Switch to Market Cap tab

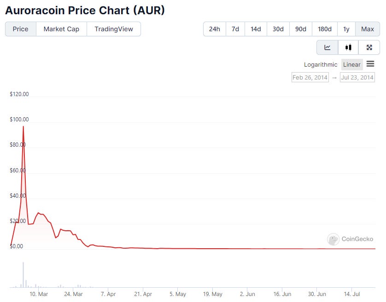coord(61,29)
